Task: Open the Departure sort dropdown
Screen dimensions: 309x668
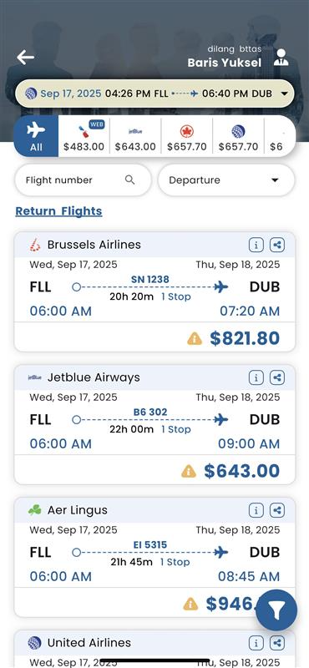Action: (x=226, y=180)
